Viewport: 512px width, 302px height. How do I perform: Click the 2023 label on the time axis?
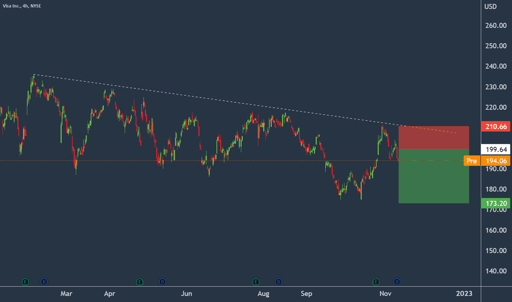(x=464, y=294)
